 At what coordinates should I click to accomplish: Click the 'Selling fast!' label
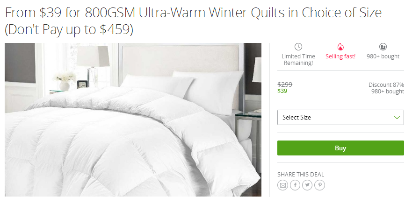click(340, 56)
